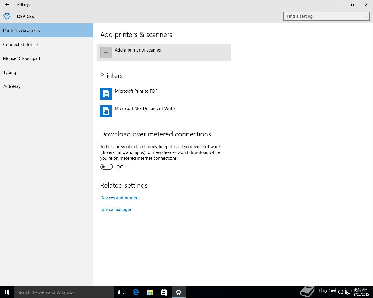
Task: Launch Microsoft Edge from the taskbar
Action: (x=136, y=292)
